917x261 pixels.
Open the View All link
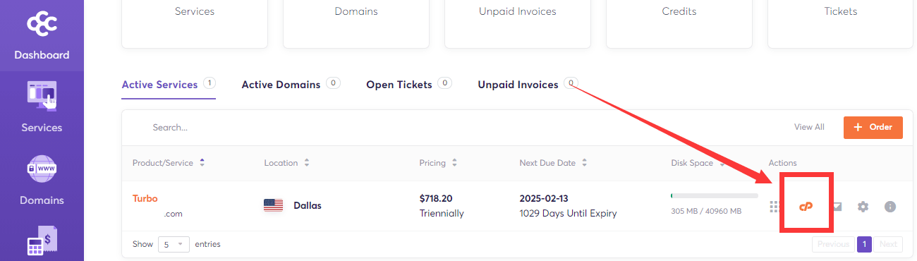coord(809,127)
